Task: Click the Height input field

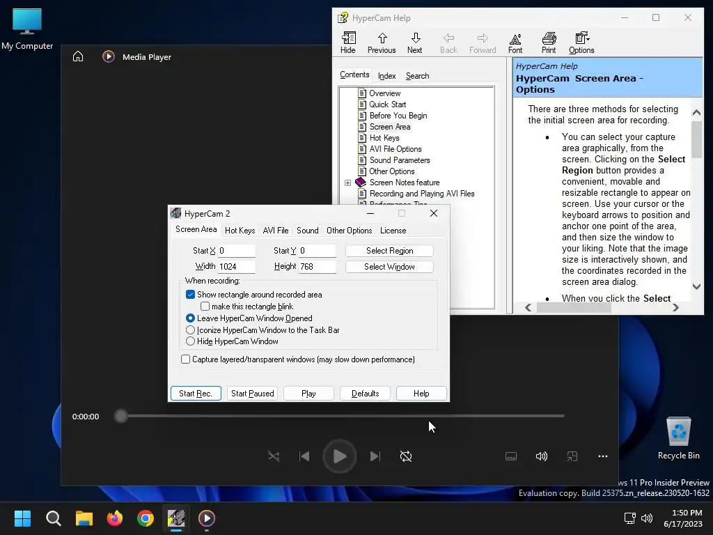Action: [317, 267]
